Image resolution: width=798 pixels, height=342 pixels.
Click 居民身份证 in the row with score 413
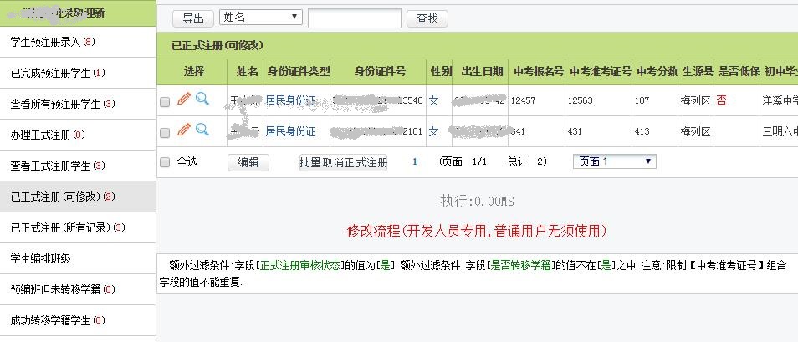click(x=290, y=132)
